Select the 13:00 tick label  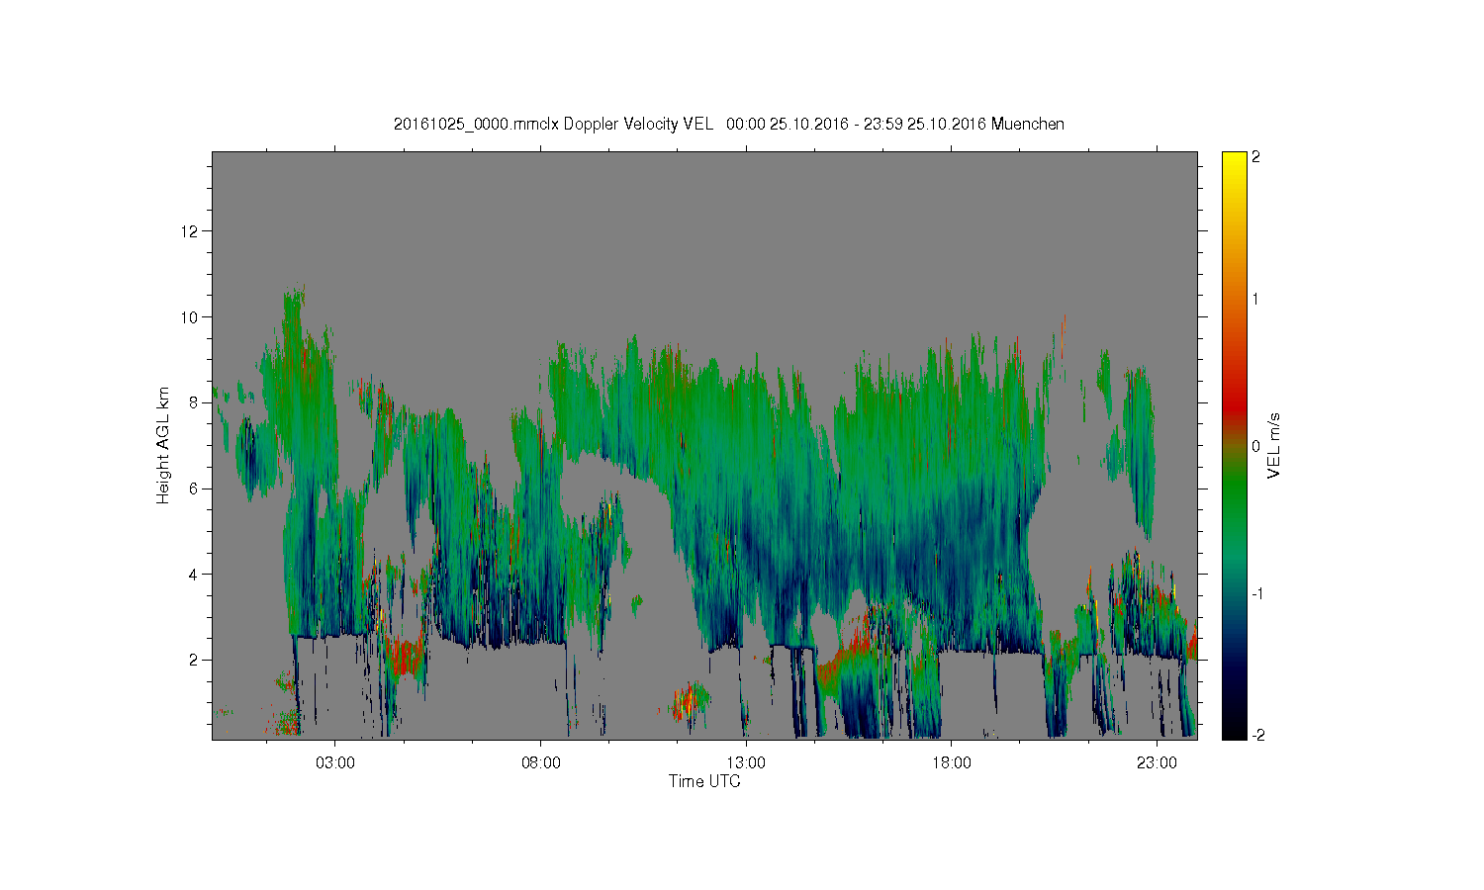click(x=746, y=763)
